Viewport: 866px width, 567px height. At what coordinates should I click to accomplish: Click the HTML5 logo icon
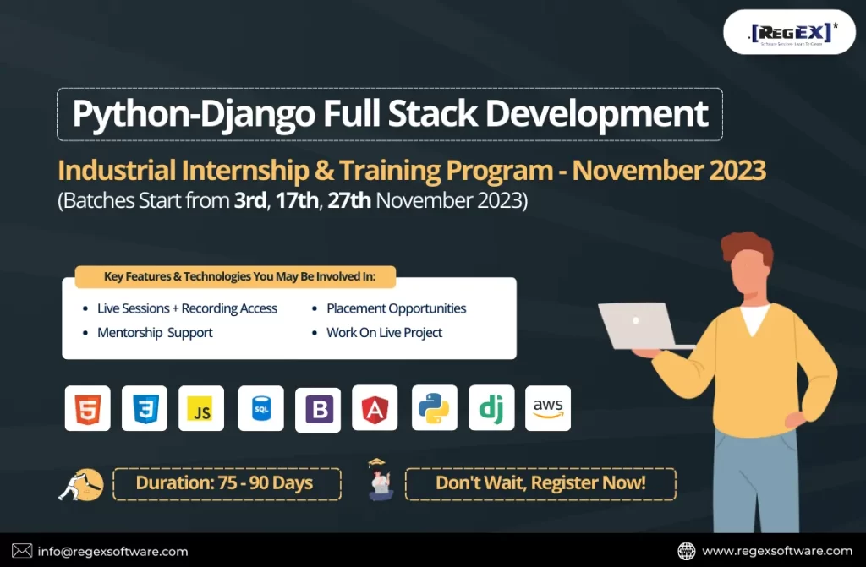87,408
